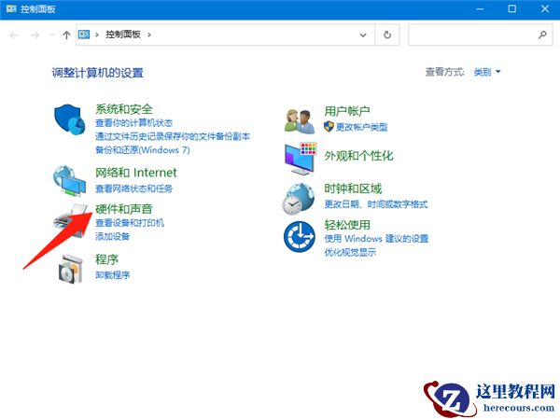Screen dimensions: 560x419
Task: Open Clock and Region globe-clock icon
Action: pyautogui.click(x=299, y=199)
